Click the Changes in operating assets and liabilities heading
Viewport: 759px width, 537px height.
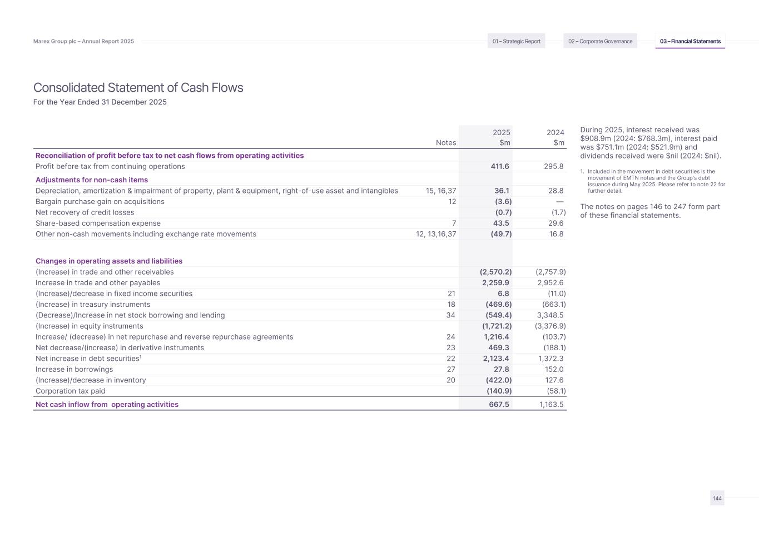(x=109, y=261)
